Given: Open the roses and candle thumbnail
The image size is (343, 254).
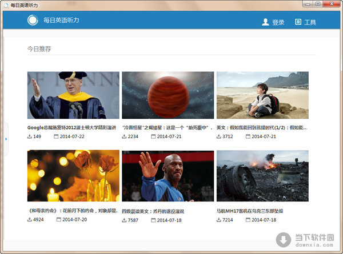Looking at the screenshot, I should (73, 176).
